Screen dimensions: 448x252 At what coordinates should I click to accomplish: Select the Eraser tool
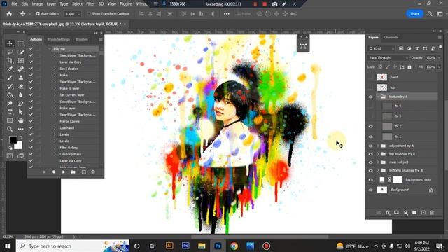click(x=20, y=86)
